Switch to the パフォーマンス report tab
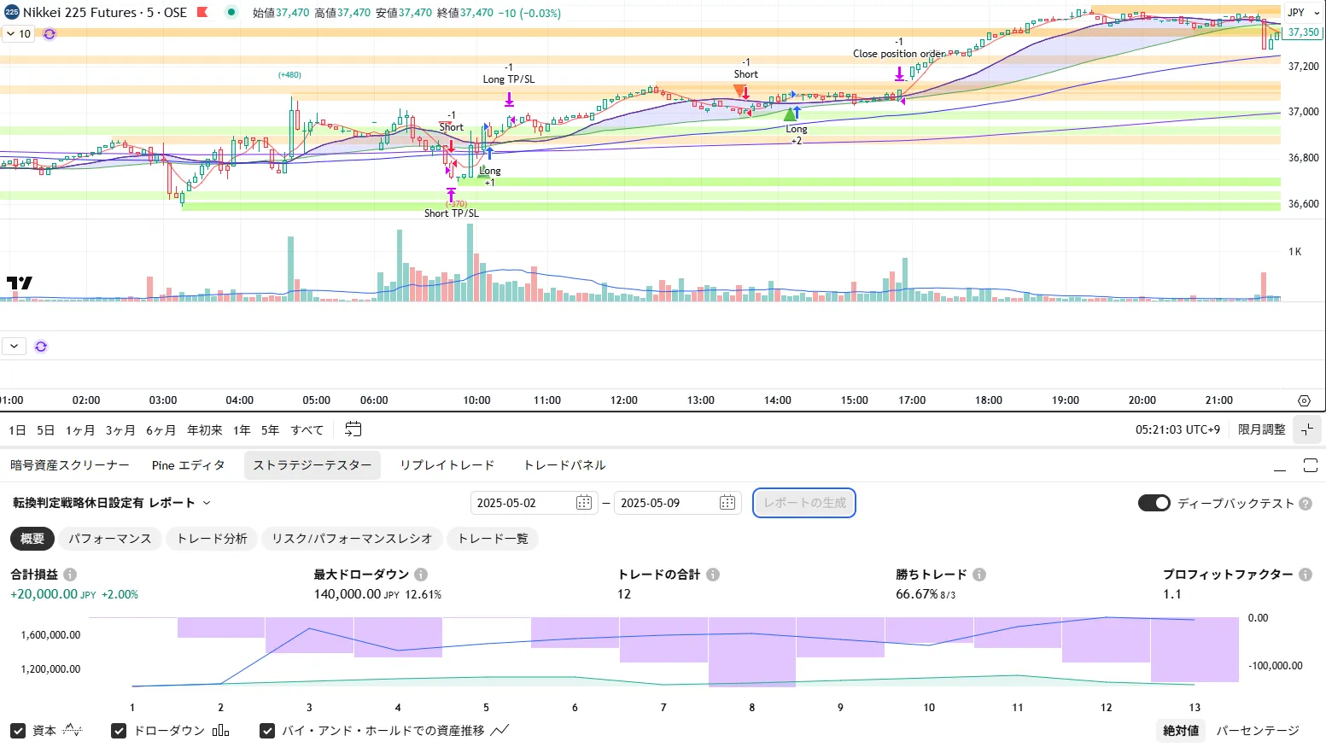1326x753 pixels. coord(110,539)
